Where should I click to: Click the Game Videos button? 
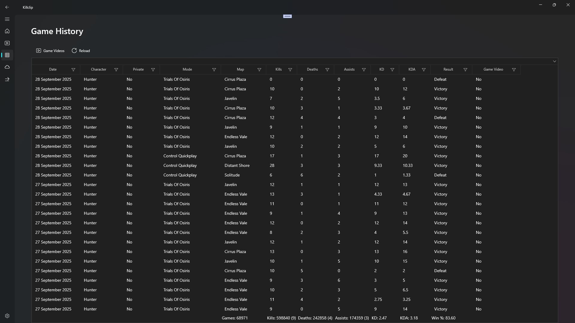pos(50,51)
